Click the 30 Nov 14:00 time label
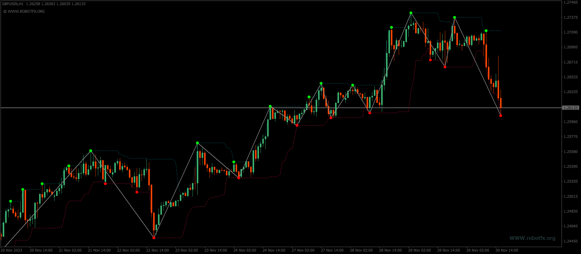The width and height of the screenshot is (581, 254). click(507, 250)
